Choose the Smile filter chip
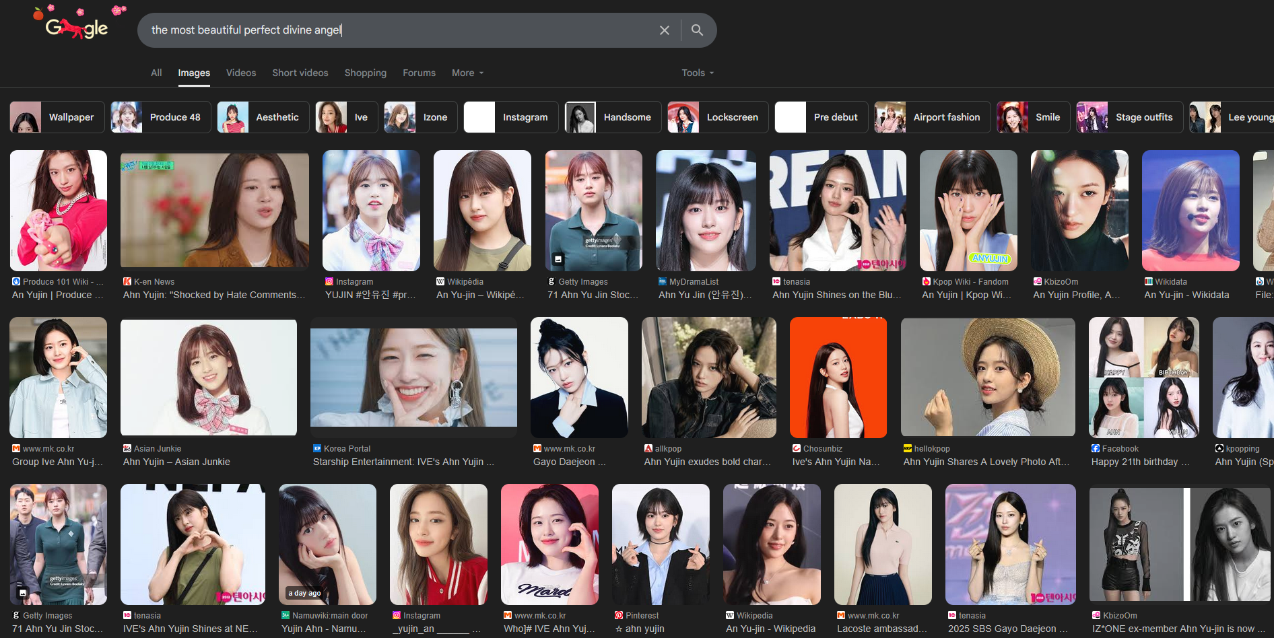1274x638 pixels. pos(1034,117)
